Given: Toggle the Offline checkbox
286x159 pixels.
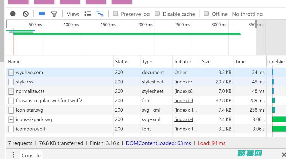Looking at the screenshot, I should click(206, 14).
